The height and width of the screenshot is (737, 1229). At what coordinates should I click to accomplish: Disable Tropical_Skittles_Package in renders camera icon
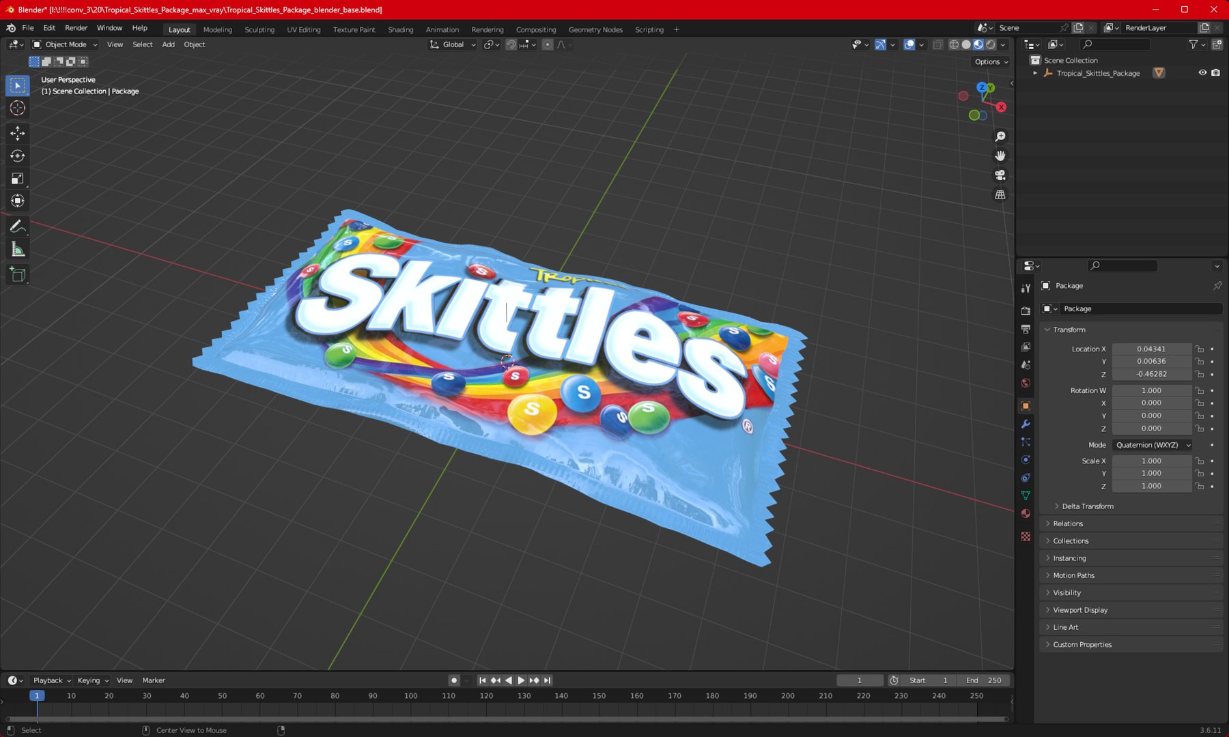coord(1215,73)
